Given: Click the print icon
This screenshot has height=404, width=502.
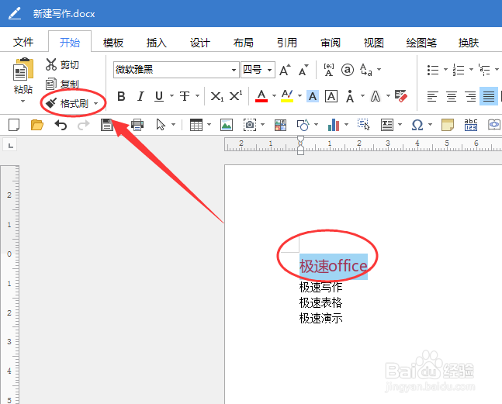Looking at the screenshot, I should (x=137, y=125).
